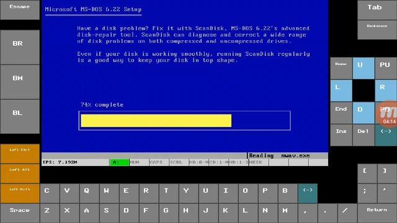Viewport: 397px width, 223px height.
Task: Tap the period key
Action: click(328, 213)
